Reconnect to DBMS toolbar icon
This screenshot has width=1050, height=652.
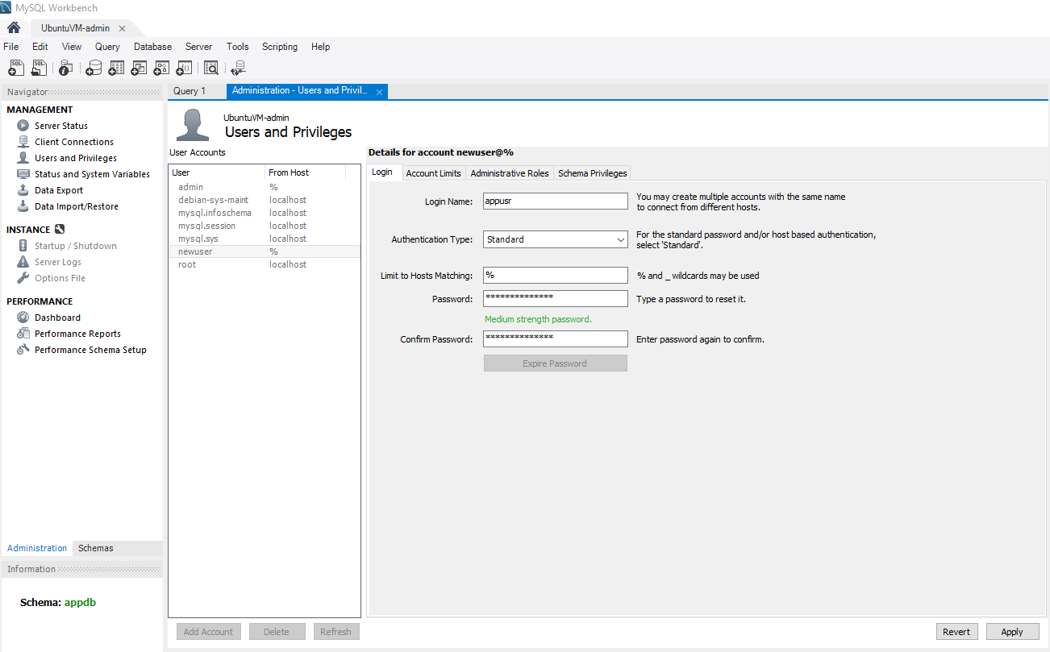click(238, 69)
